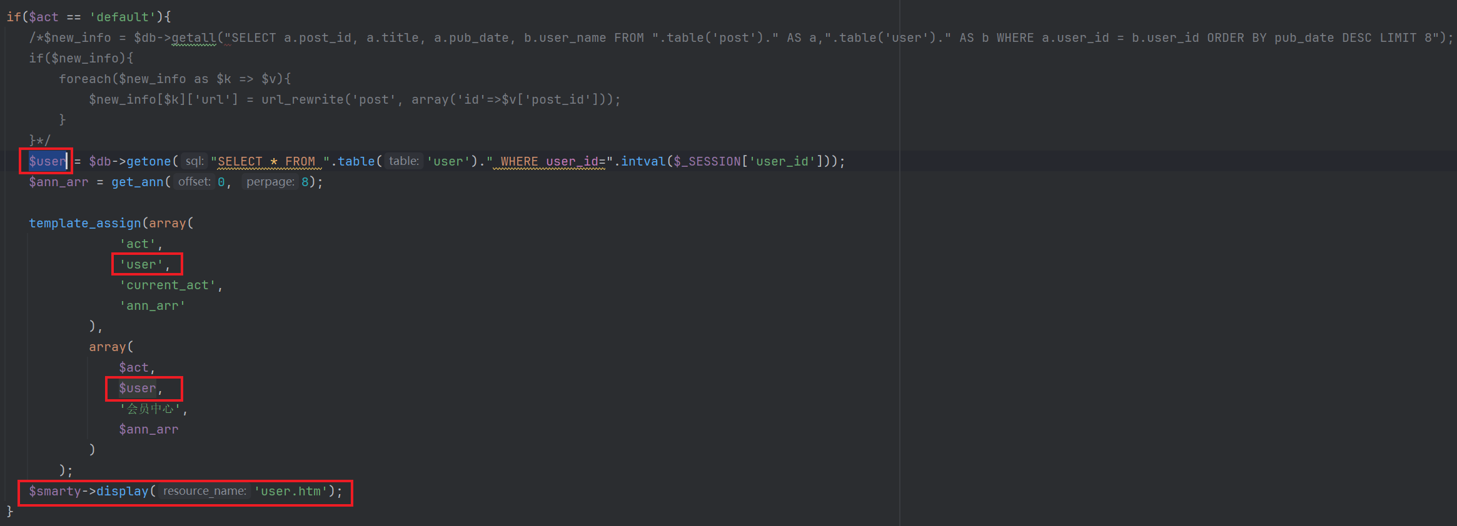Viewport: 1457px width, 526px height.
Task: Click the $user variable in second array
Action: [138, 388]
